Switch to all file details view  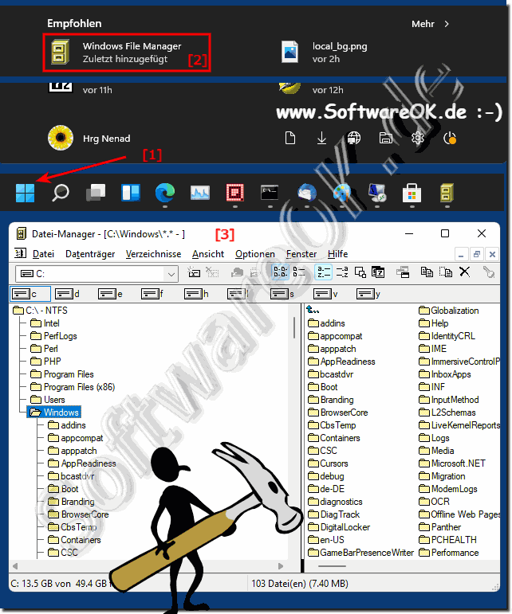pyautogui.click(x=299, y=272)
